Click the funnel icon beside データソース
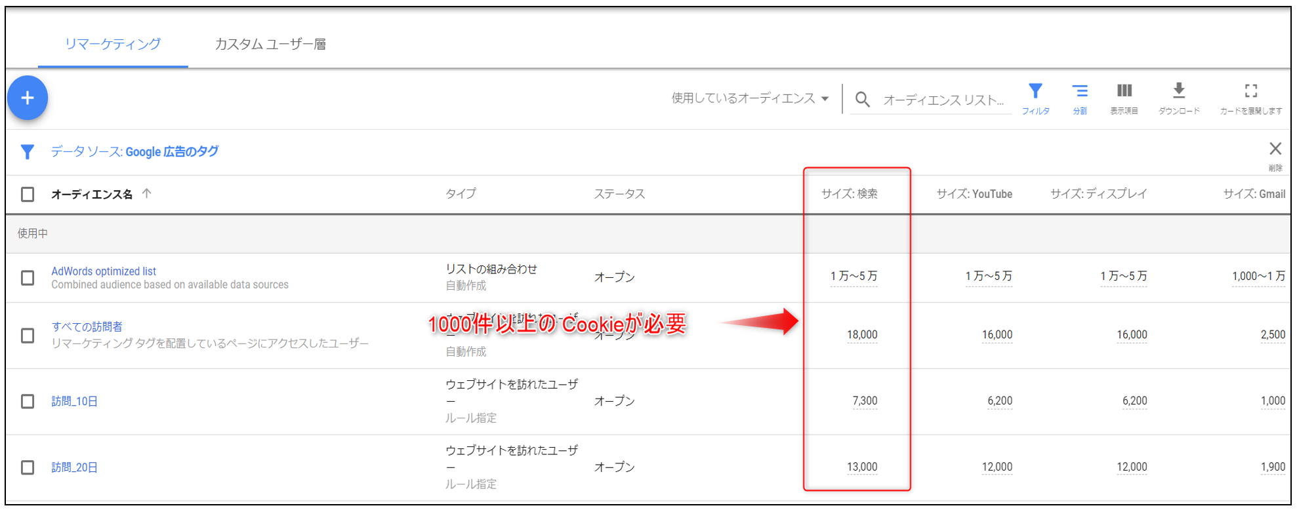This screenshot has height=510, width=1297. click(x=27, y=152)
